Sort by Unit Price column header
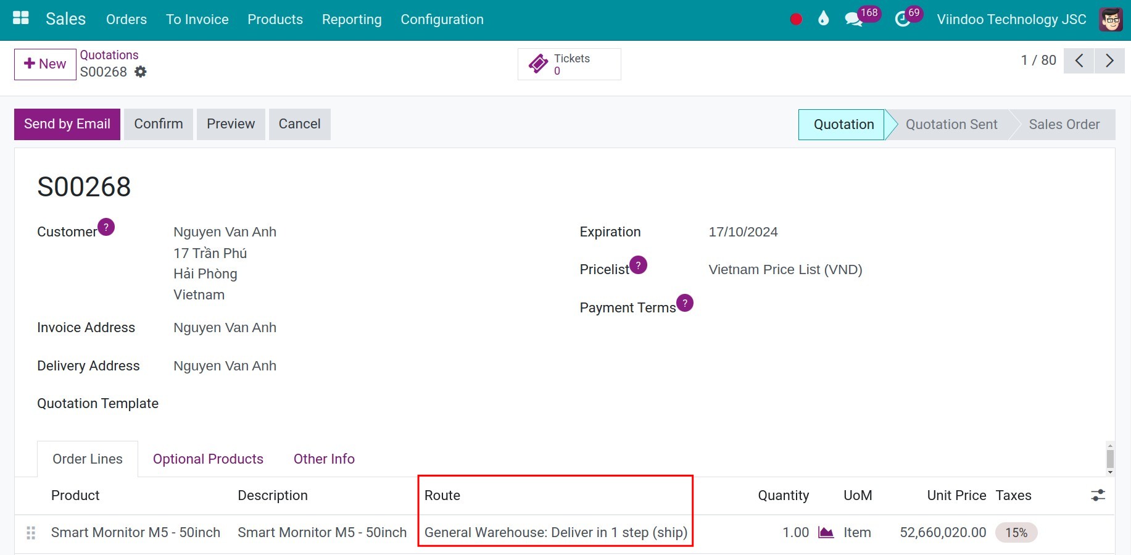This screenshot has width=1131, height=555. point(956,496)
